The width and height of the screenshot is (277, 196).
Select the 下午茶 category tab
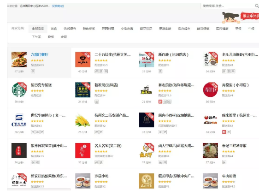(x=36, y=37)
